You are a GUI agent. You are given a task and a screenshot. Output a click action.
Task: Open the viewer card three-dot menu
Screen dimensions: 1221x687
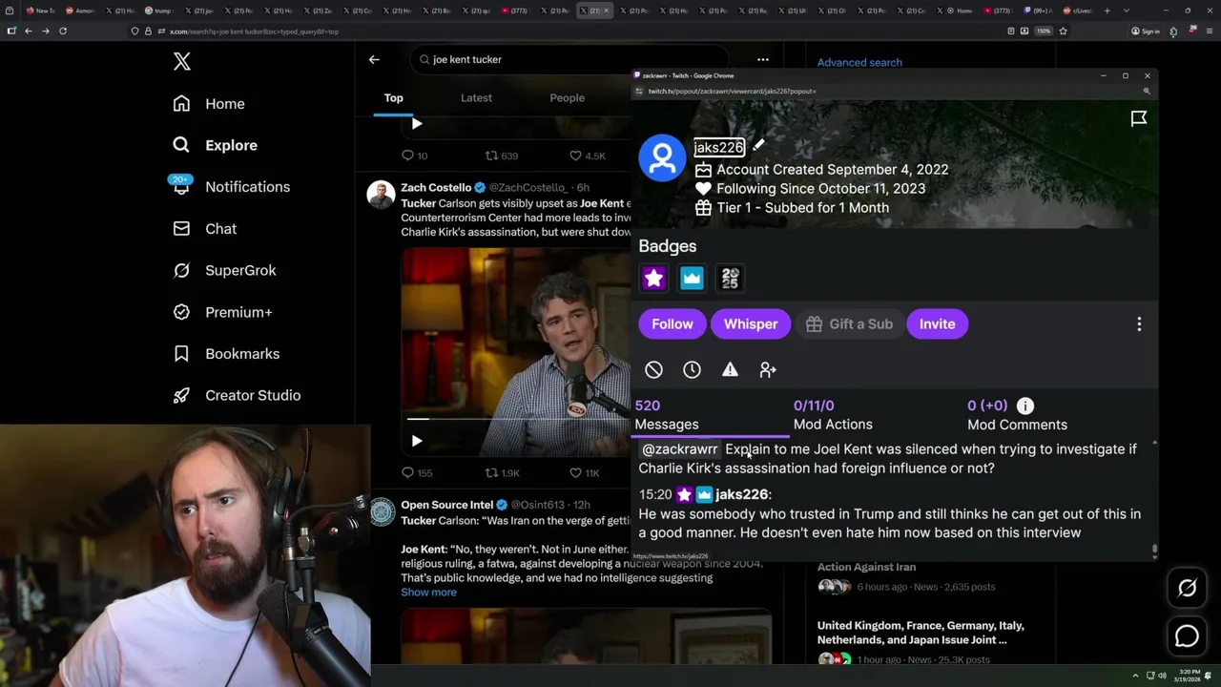pos(1139,324)
